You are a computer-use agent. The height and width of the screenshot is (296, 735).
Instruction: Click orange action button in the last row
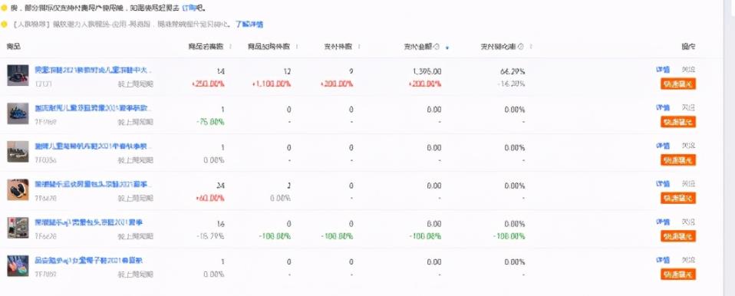pyautogui.click(x=678, y=275)
